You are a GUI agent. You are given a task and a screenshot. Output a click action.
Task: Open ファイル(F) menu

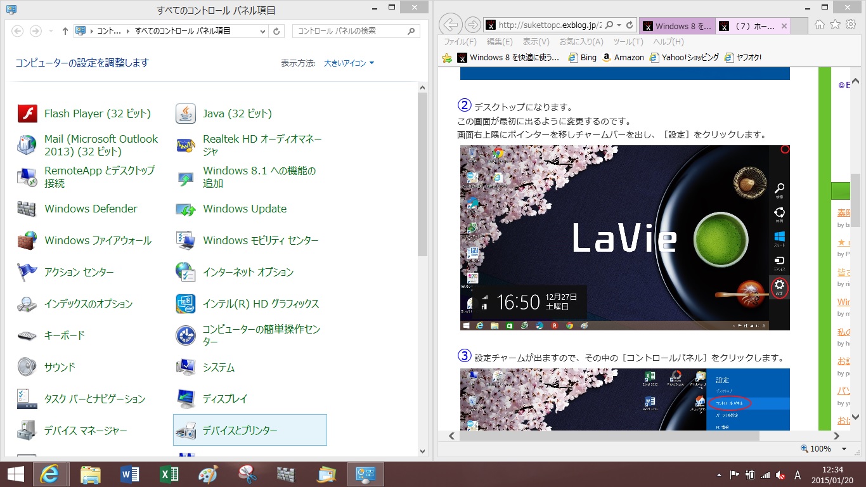[x=460, y=42]
